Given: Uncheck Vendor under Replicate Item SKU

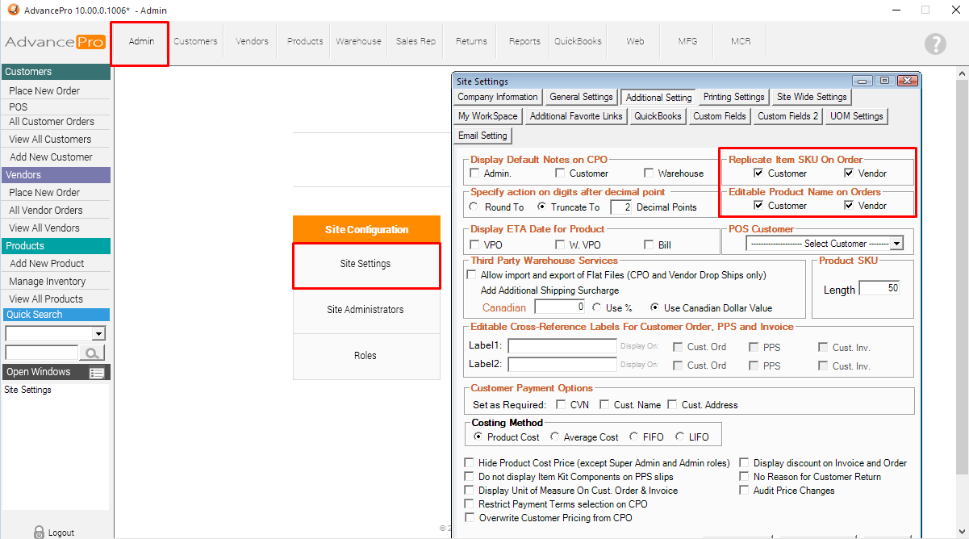Looking at the screenshot, I should [850, 173].
